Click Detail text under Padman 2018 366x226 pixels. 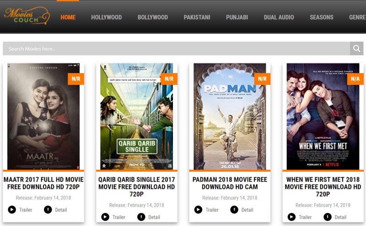click(247, 210)
